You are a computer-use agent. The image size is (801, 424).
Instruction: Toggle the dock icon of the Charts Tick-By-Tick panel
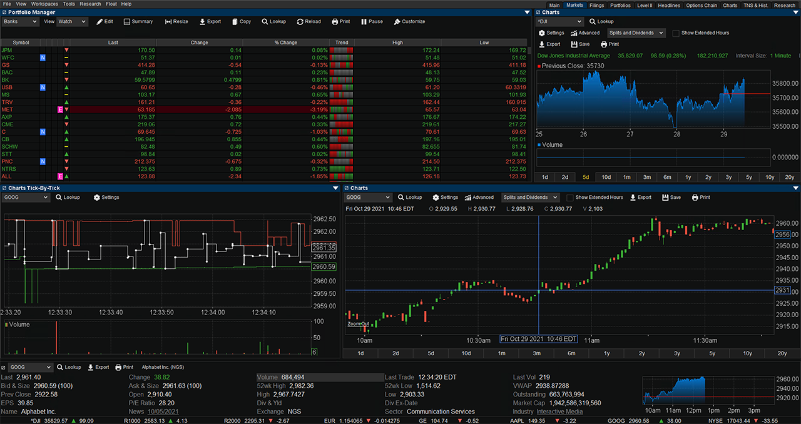tap(4, 188)
